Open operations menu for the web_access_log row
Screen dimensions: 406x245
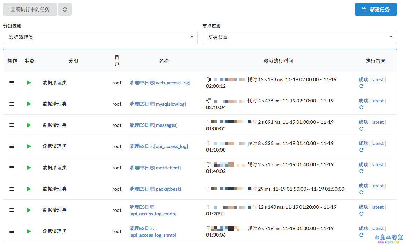coord(12,83)
